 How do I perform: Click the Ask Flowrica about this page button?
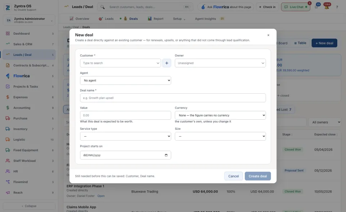(226, 7)
